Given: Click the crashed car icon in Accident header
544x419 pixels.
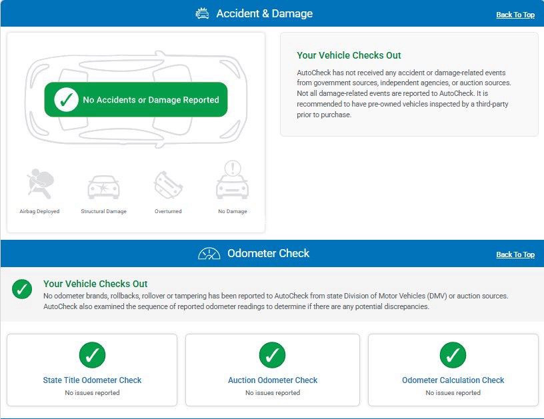Looking at the screenshot, I should (202, 14).
